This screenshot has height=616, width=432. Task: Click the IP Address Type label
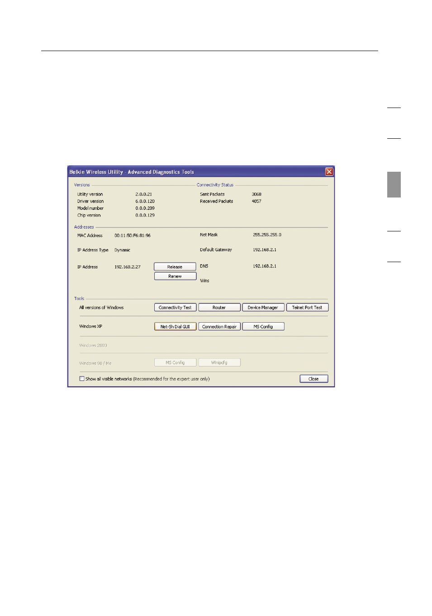coord(93,250)
